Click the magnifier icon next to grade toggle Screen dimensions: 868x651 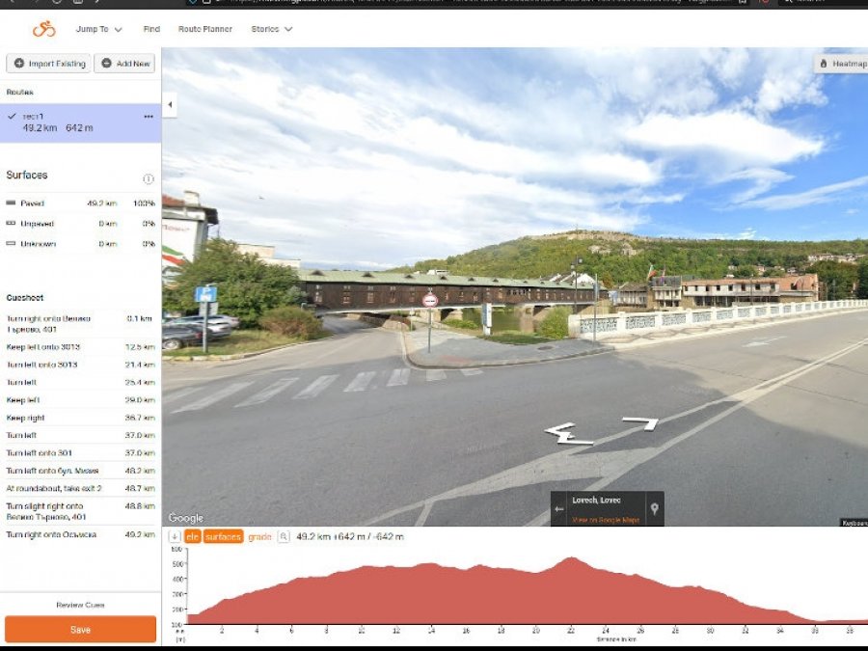click(x=283, y=536)
